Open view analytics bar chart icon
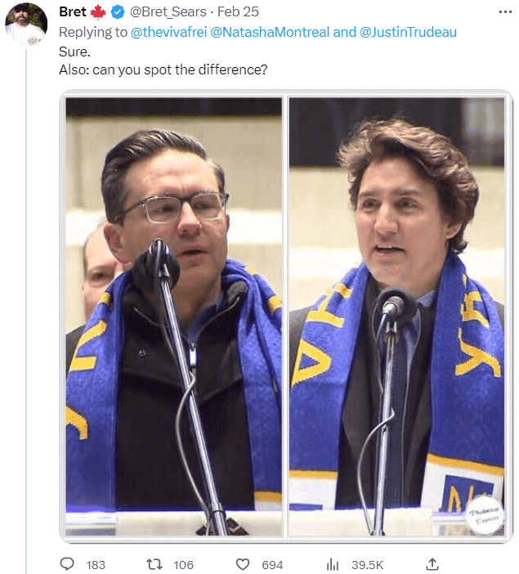The image size is (519, 574). click(333, 564)
